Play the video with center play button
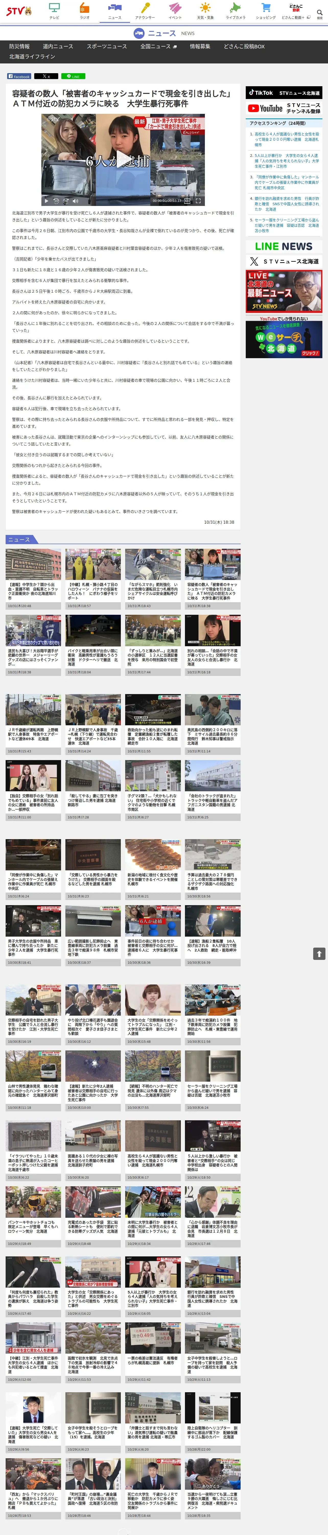Viewport: 328px width, 1535px height. click(123, 160)
